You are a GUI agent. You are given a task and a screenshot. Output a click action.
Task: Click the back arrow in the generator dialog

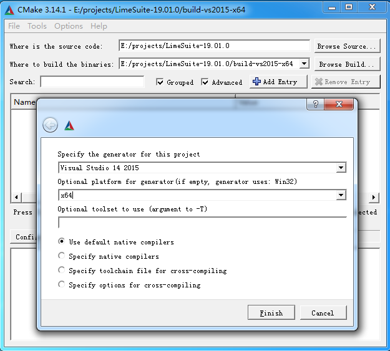point(51,125)
